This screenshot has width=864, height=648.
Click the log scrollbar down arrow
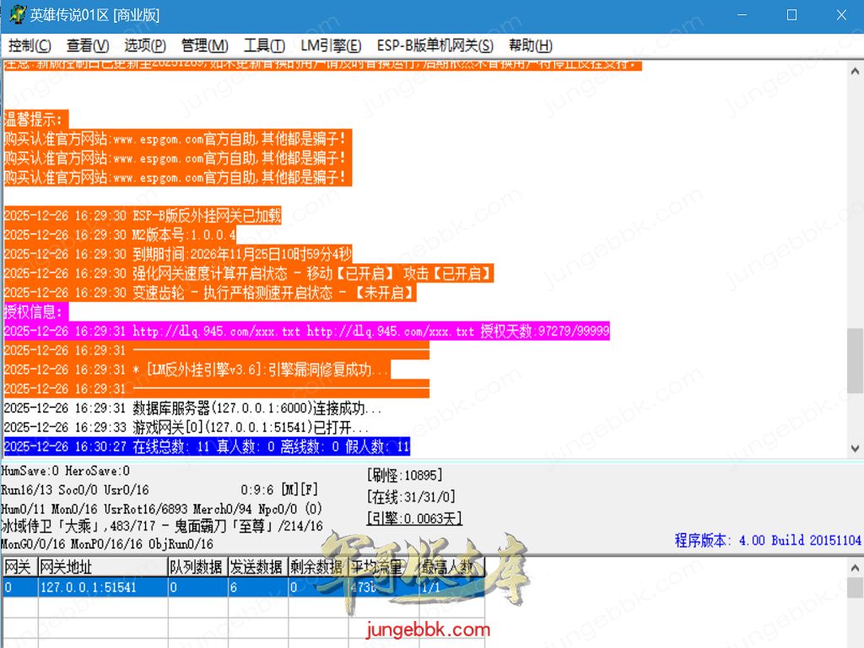point(855,450)
